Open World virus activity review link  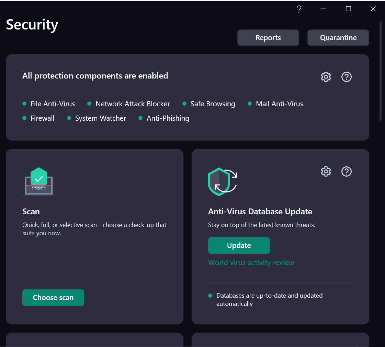pyautogui.click(x=251, y=263)
